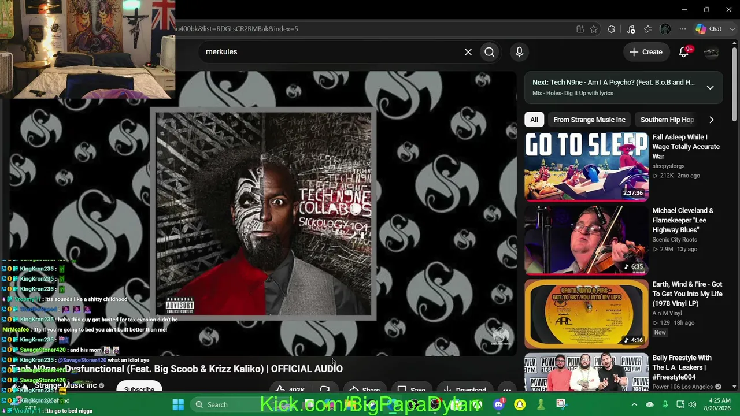Open the volume tray icon
The height and width of the screenshot is (416, 740).
tap(692, 404)
